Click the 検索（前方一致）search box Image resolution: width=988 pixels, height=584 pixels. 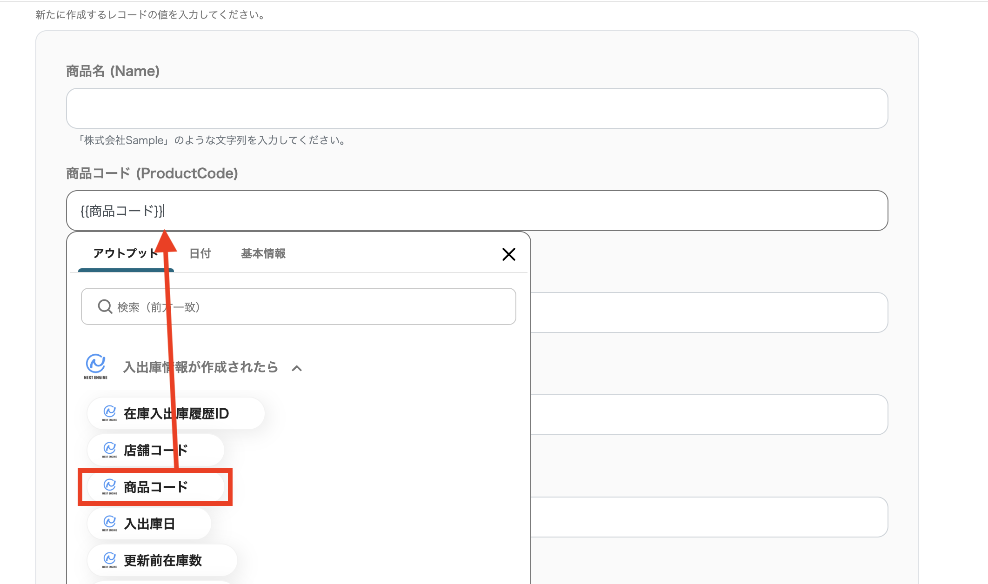307,307
